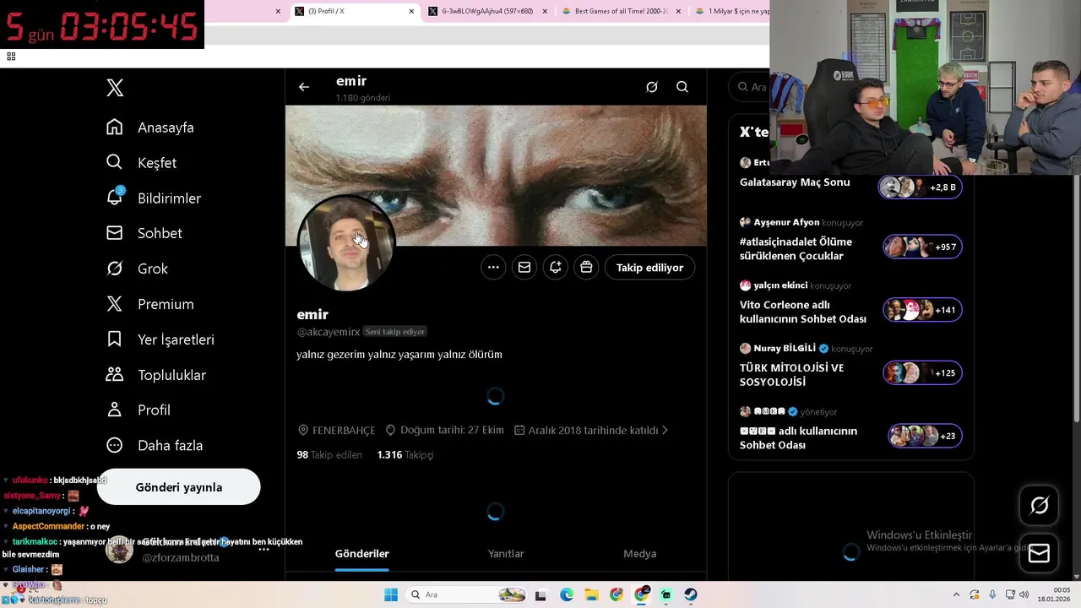Open floating messages envelope button
This screenshot has width=1081, height=608.
(x=1039, y=553)
